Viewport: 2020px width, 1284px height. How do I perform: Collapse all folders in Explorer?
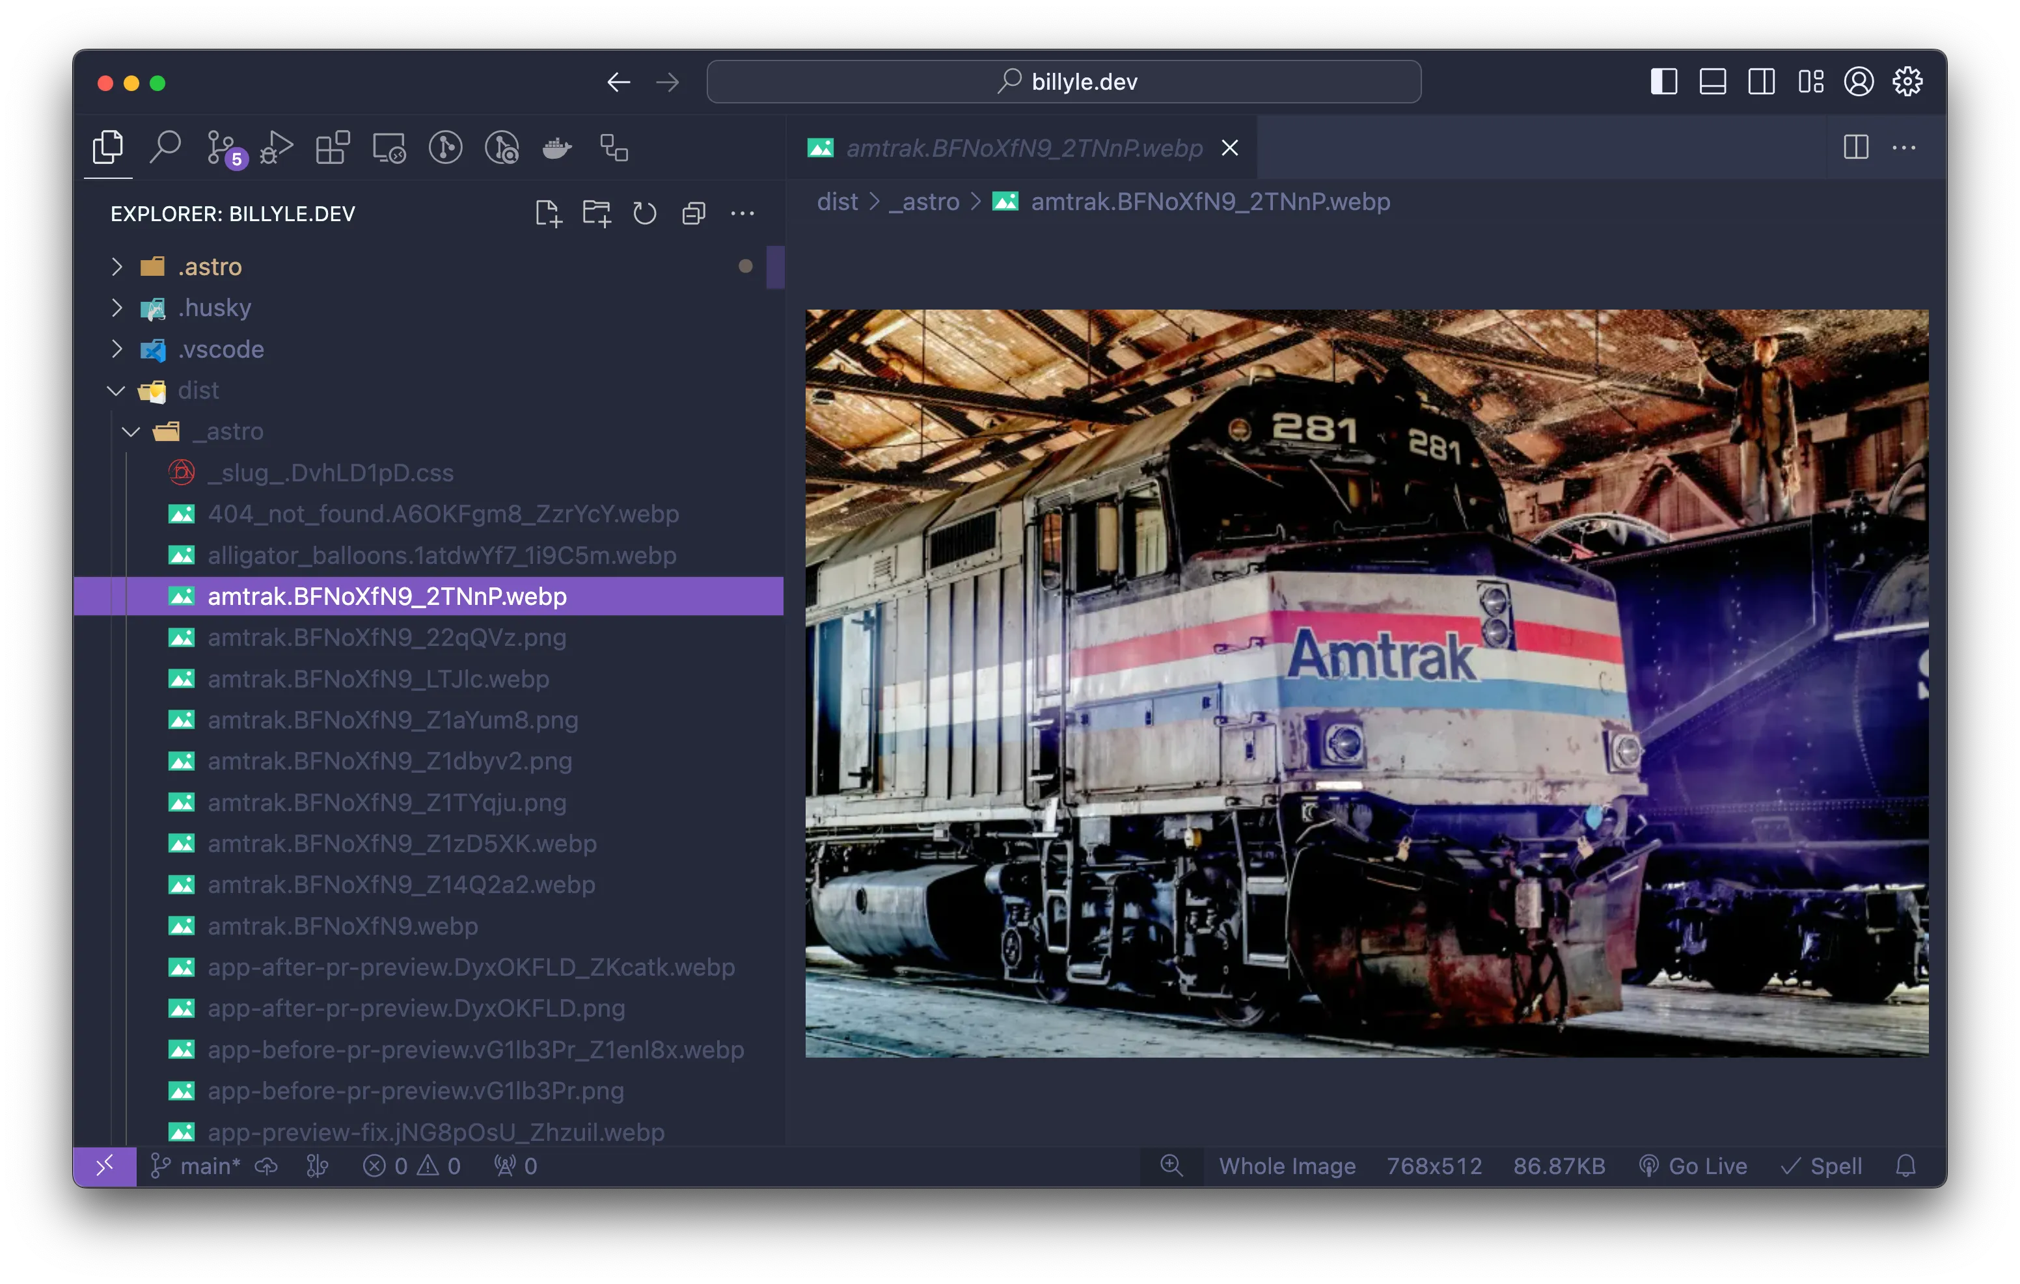(x=694, y=213)
